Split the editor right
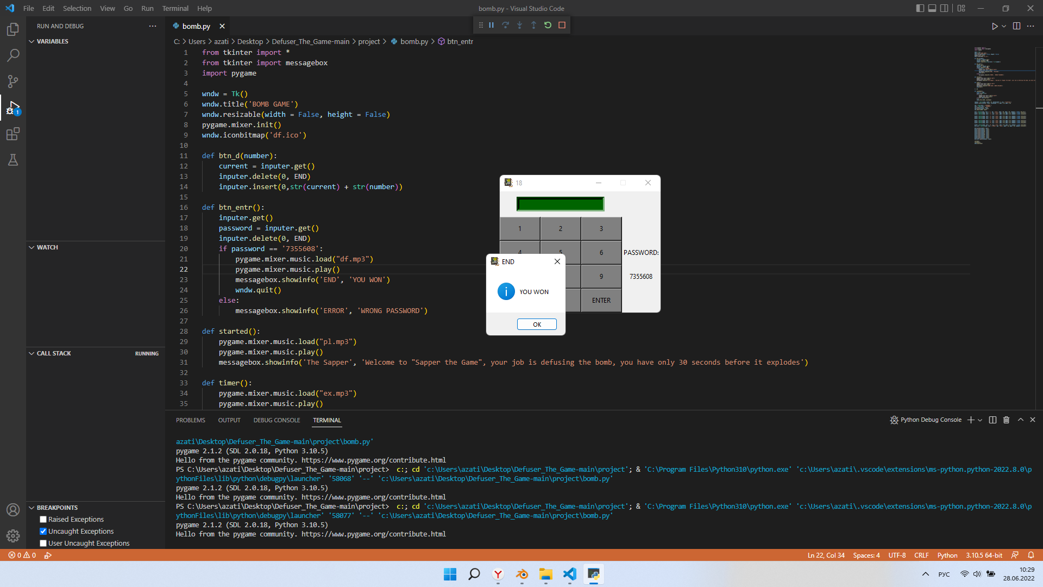The width and height of the screenshot is (1043, 587). click(x=1017, y=26)
